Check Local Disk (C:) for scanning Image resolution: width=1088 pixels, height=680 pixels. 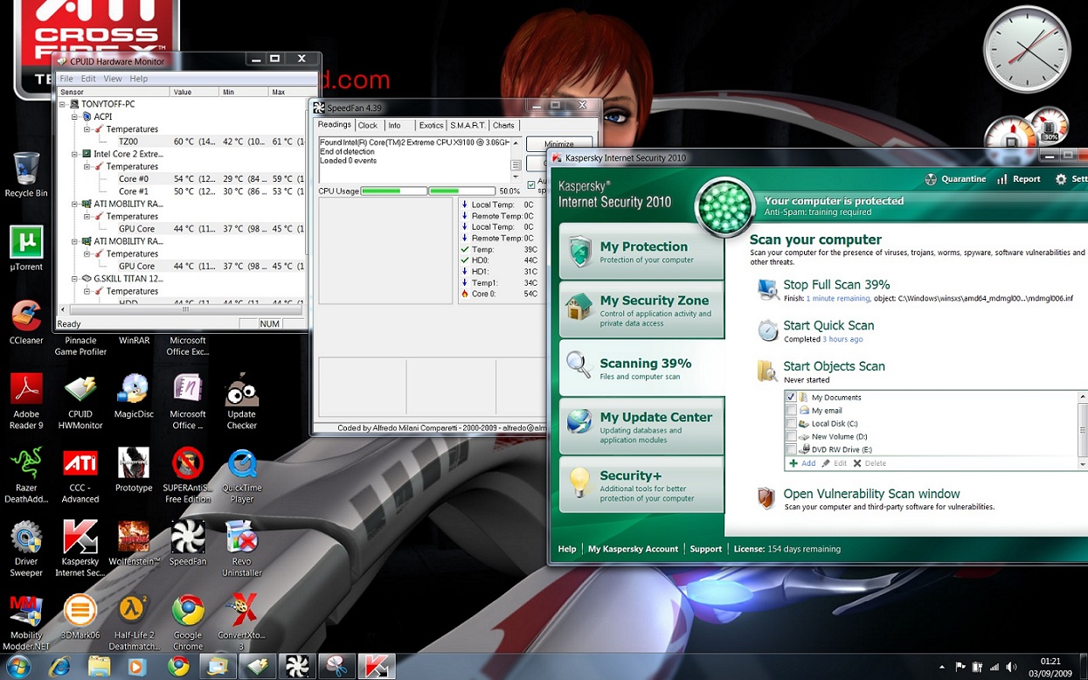(x=791, y=423)
